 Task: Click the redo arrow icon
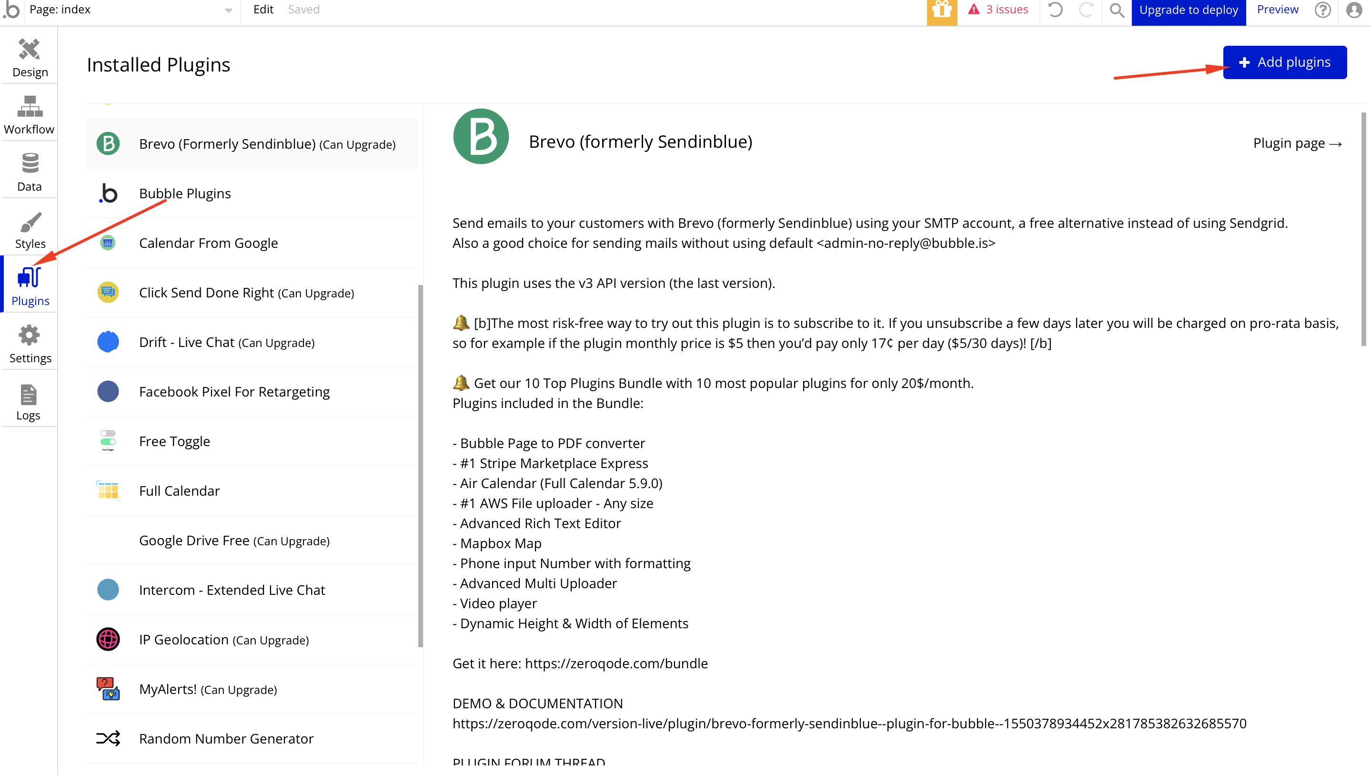1086,10
